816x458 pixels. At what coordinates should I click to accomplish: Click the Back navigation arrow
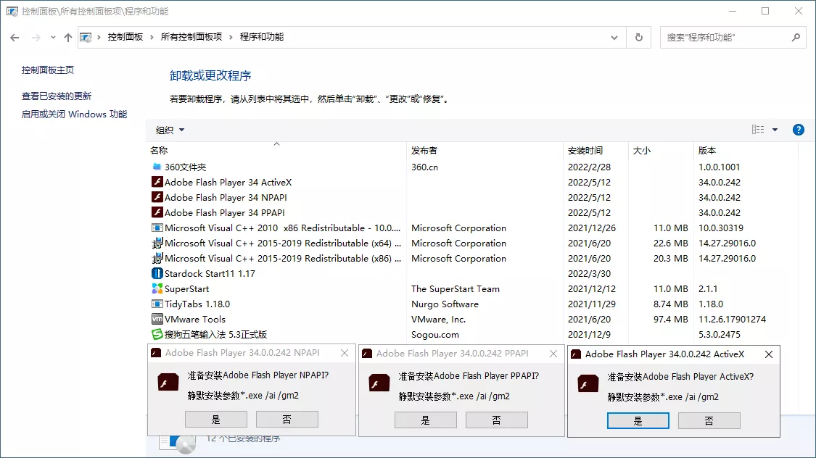[15, 37]
